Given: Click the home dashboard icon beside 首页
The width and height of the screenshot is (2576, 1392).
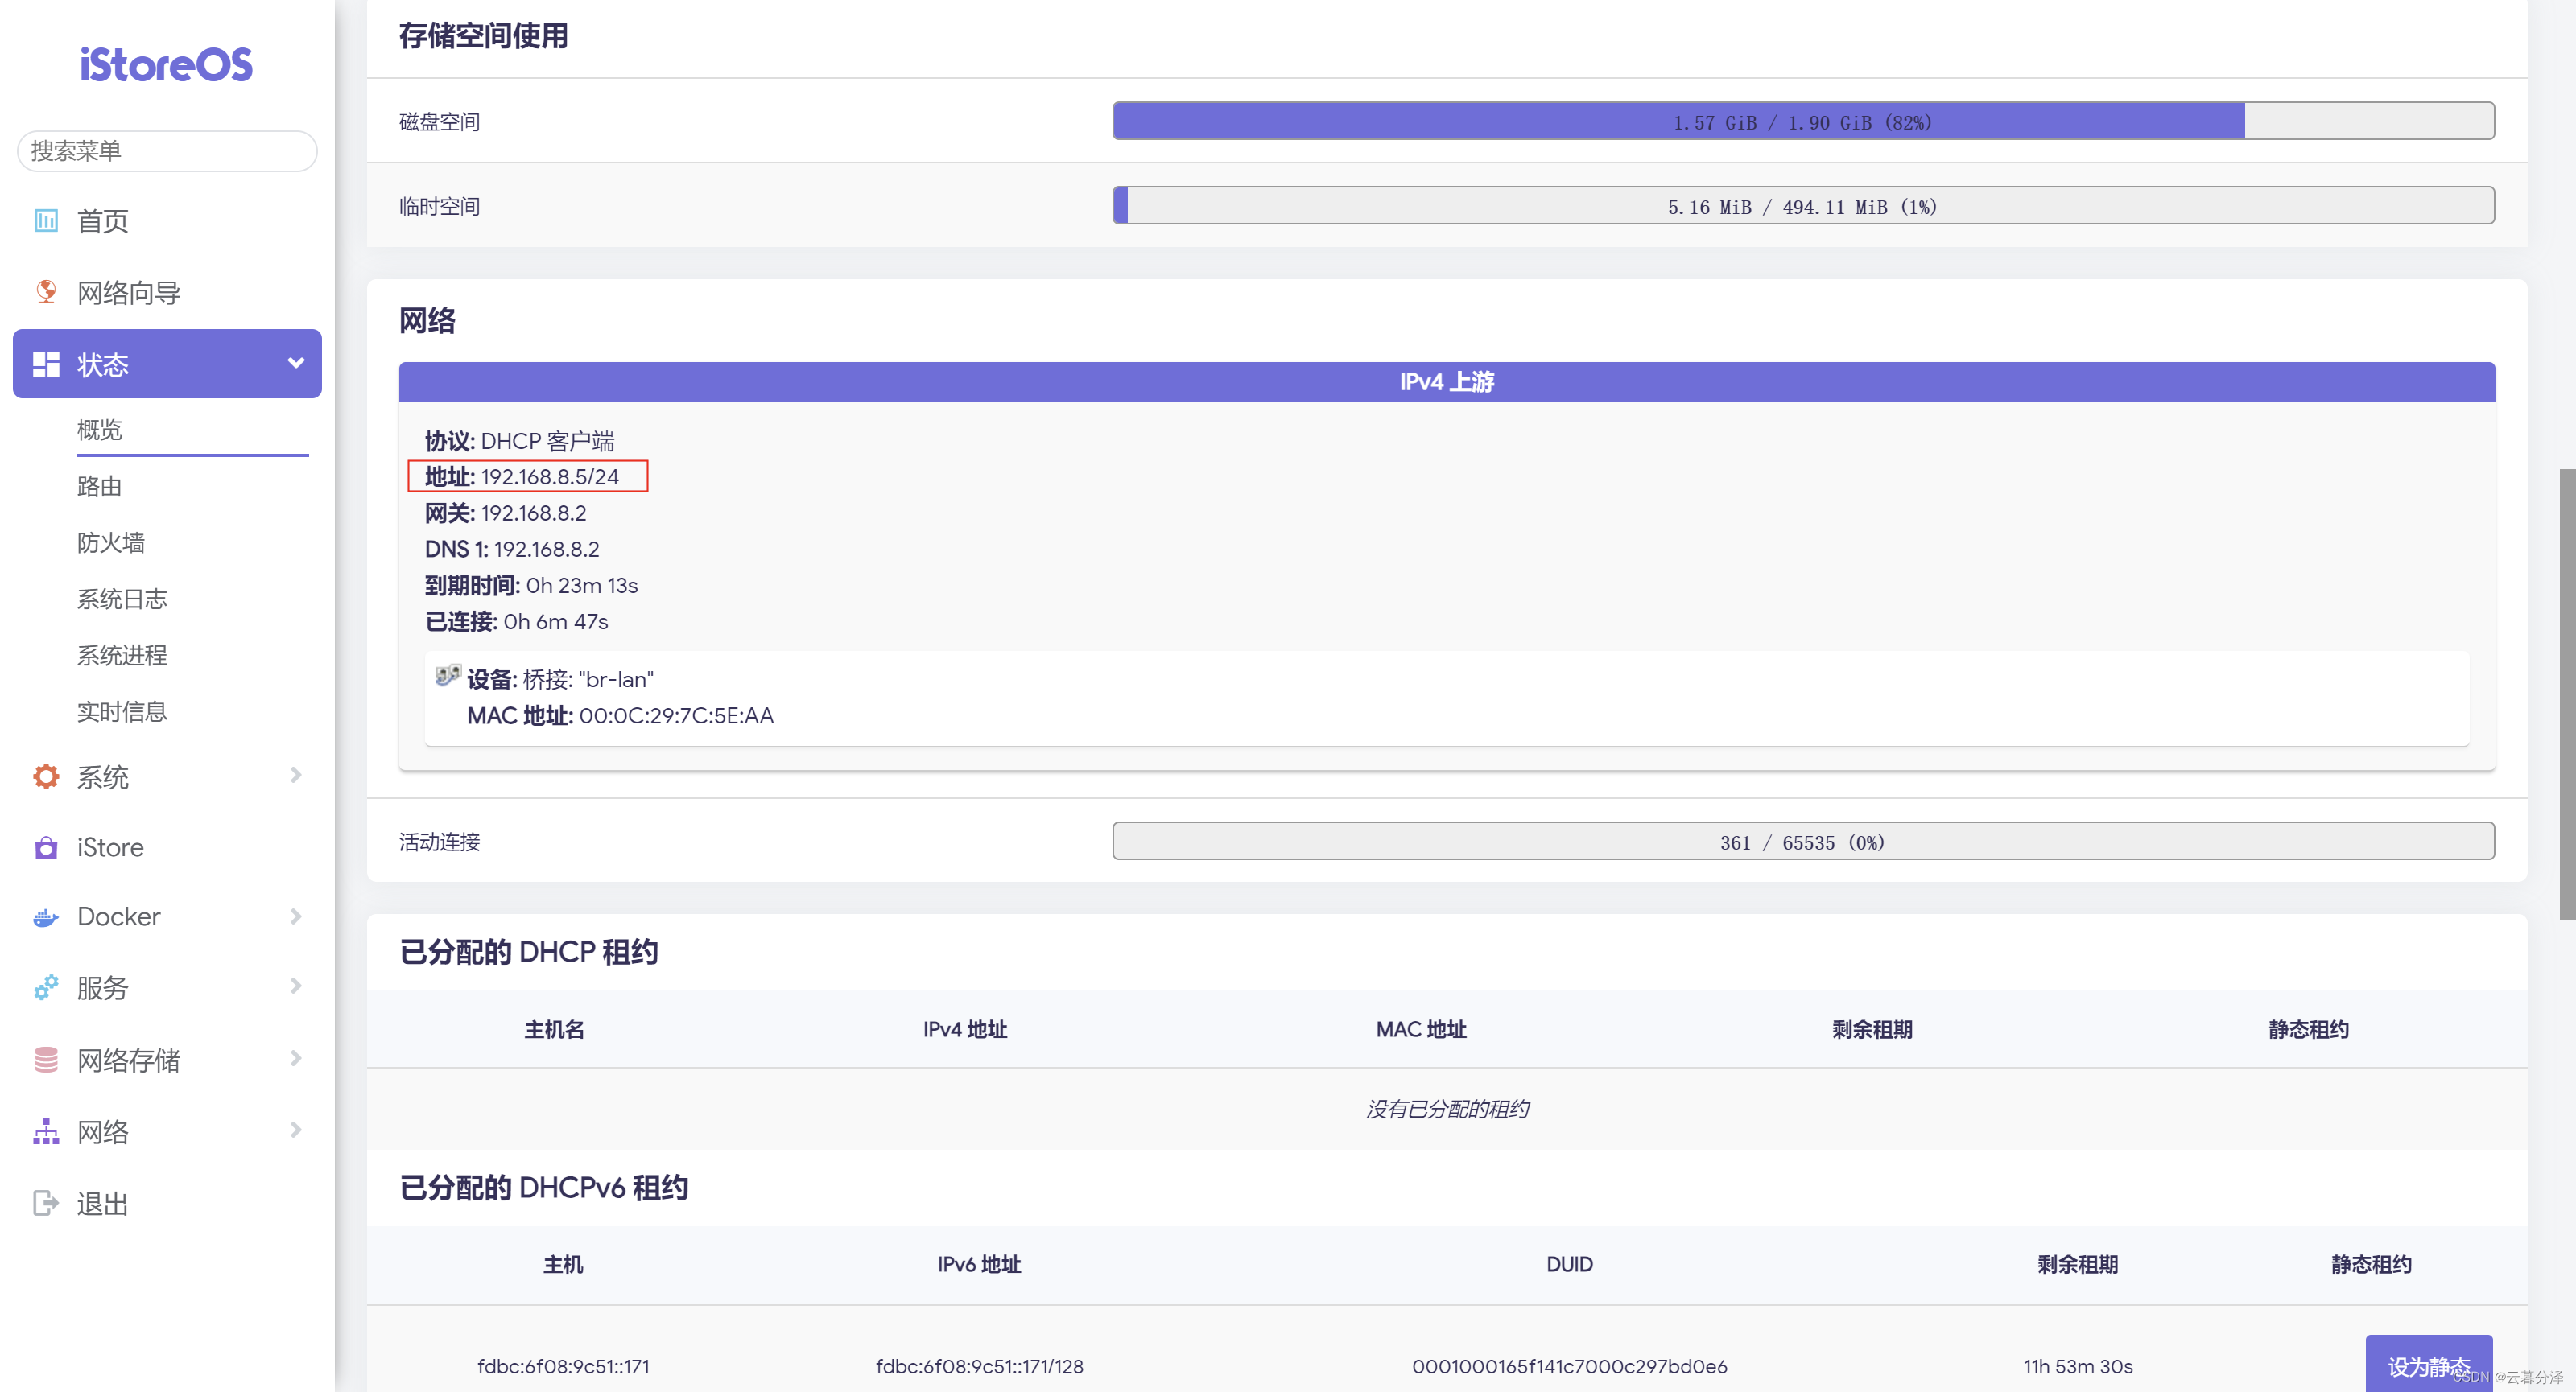Looking at the screenshot, I should coord(46,220).
